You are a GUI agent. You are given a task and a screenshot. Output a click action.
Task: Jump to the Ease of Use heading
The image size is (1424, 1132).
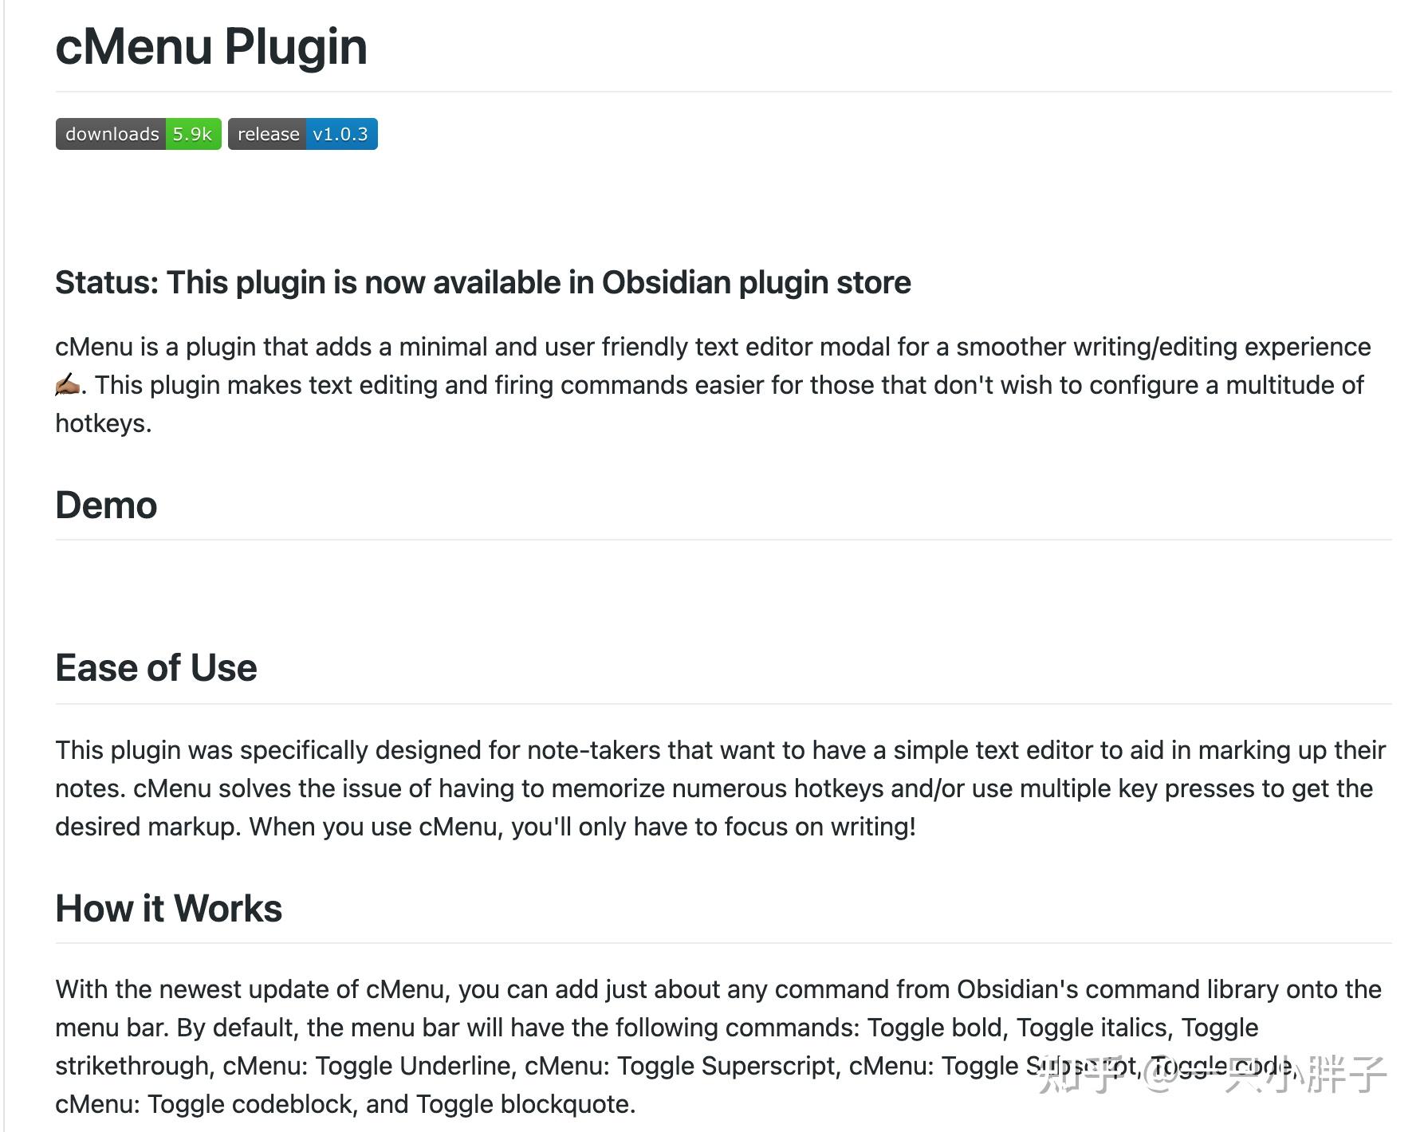(x=156, y=667)
